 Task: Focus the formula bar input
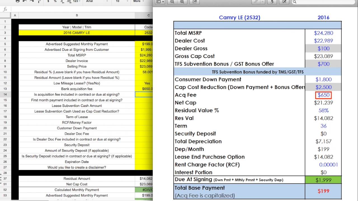(82, 9)
